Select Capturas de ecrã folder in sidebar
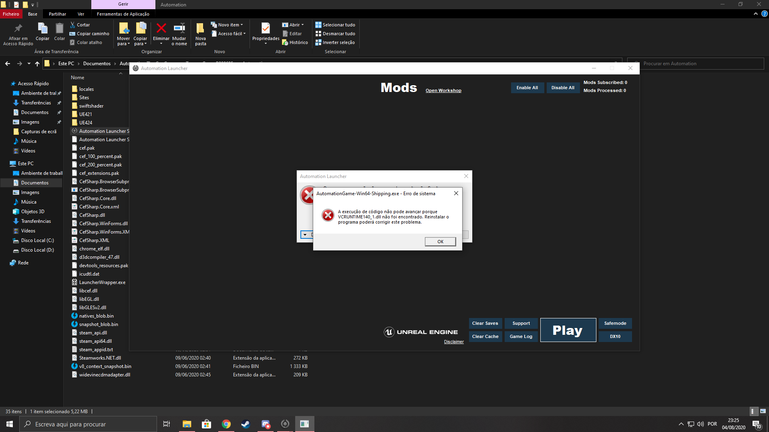 click(x=38, y=132)
